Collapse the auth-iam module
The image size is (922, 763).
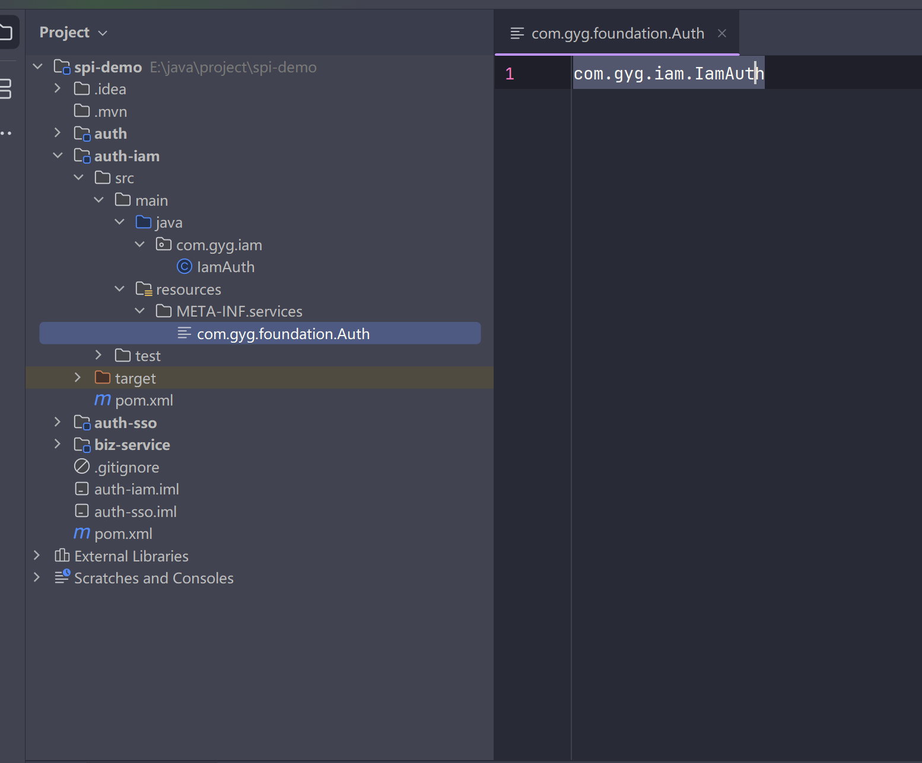pos(58,155)
